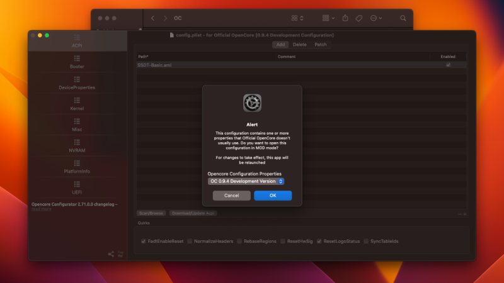Screen dimensions: 504x283
Task: Click the share icon in sidebar footer
Action: point(111,254)
